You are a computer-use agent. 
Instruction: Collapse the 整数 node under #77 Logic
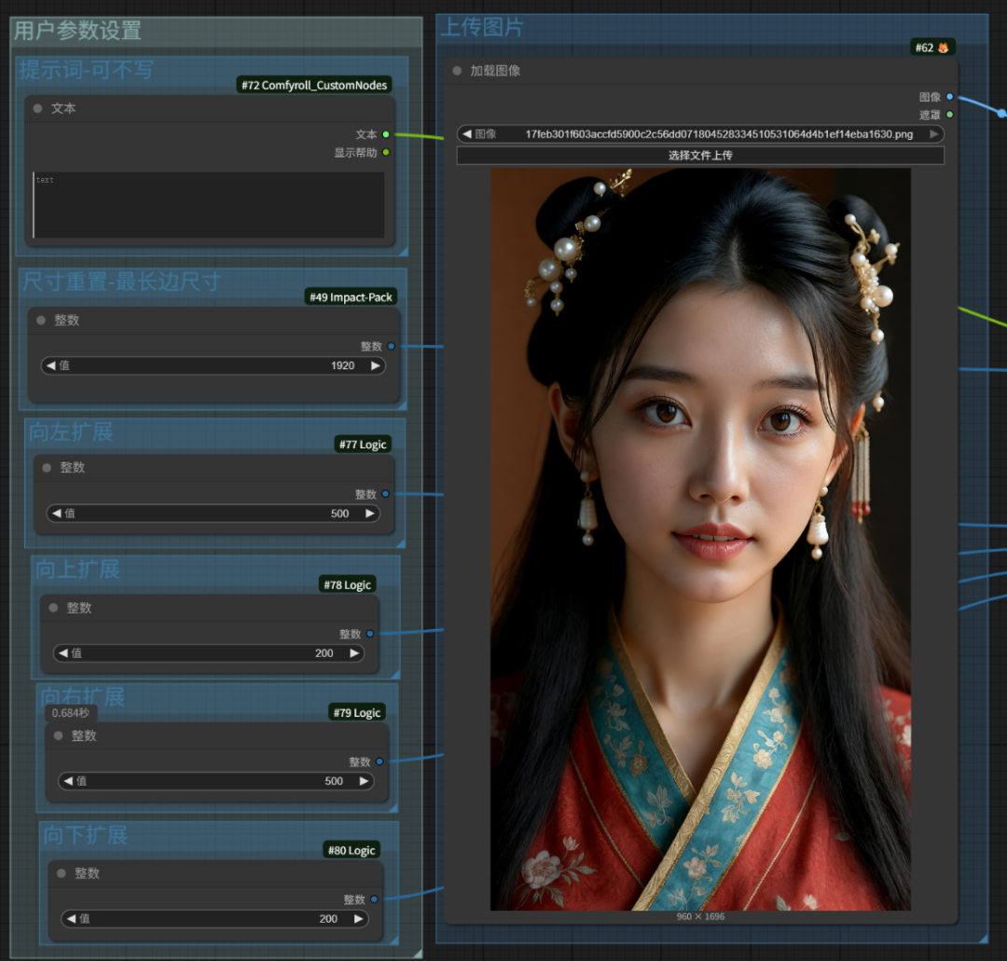pos(47,467)
